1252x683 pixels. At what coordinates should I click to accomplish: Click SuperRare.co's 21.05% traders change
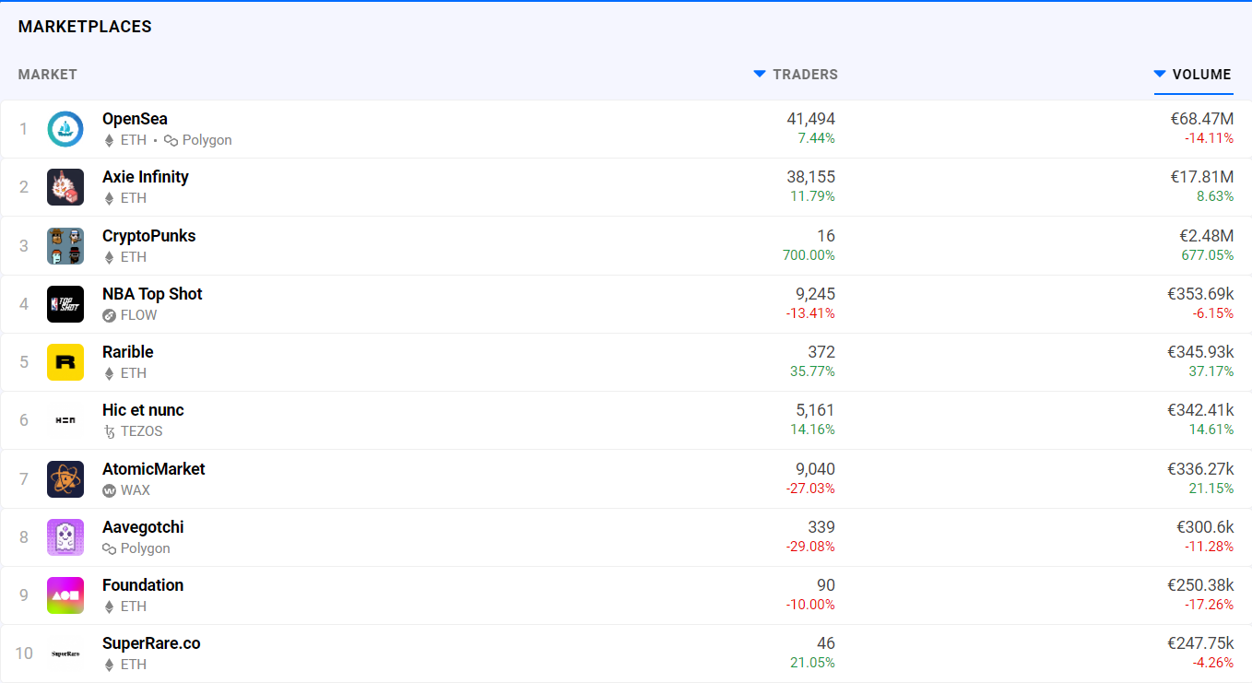pyautogui.click(x=812, y=663)
